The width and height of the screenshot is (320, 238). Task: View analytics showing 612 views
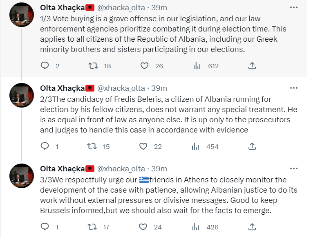coord(196,66)
